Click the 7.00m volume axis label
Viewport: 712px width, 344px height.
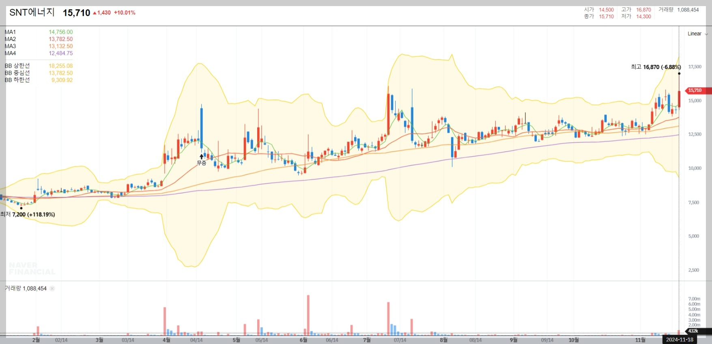694,299
